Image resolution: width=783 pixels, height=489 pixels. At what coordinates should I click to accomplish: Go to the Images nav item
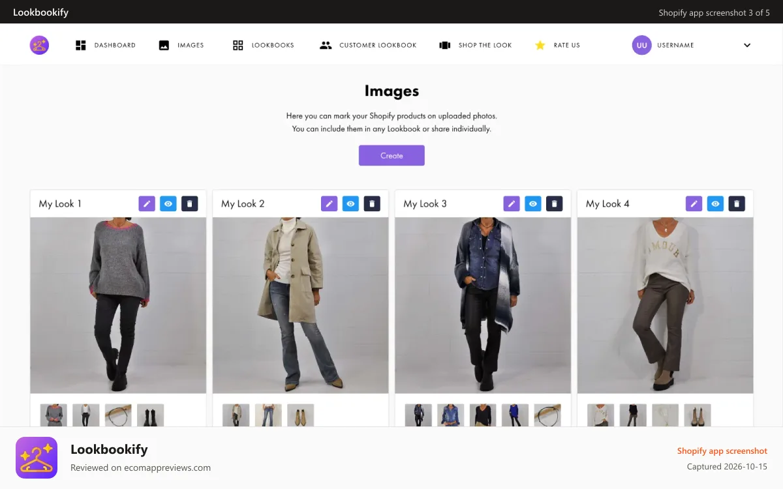pyautogui.click(x=181, y=45)
